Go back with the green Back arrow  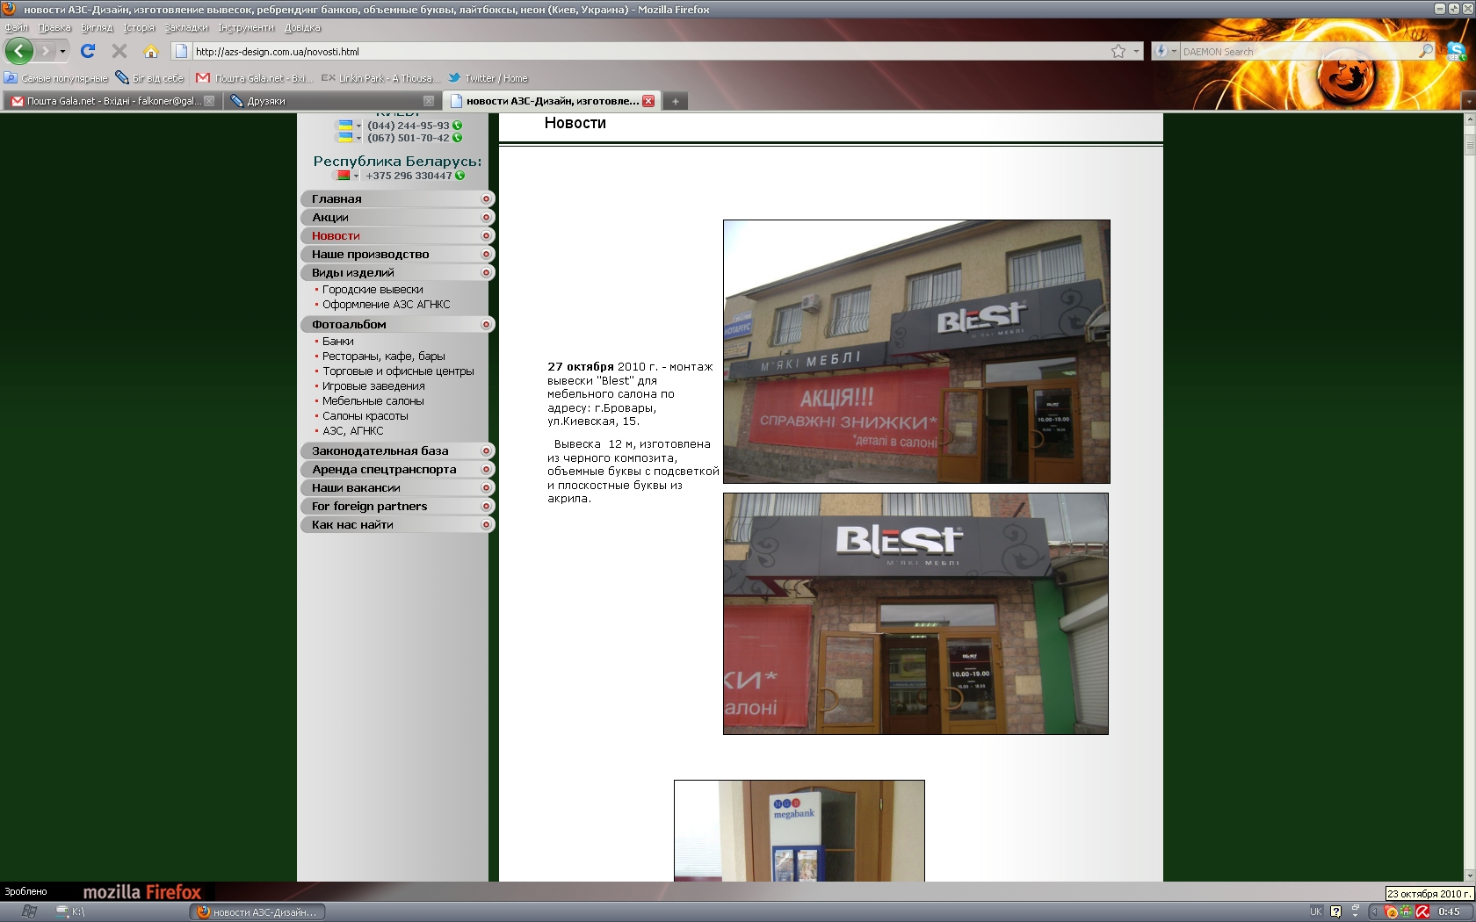pos(19,51)
